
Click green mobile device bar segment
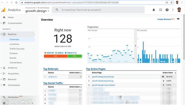point(75,56)
